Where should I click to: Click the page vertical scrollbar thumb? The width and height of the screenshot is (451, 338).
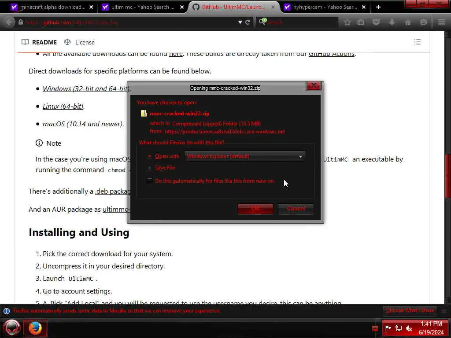(447, 176)
